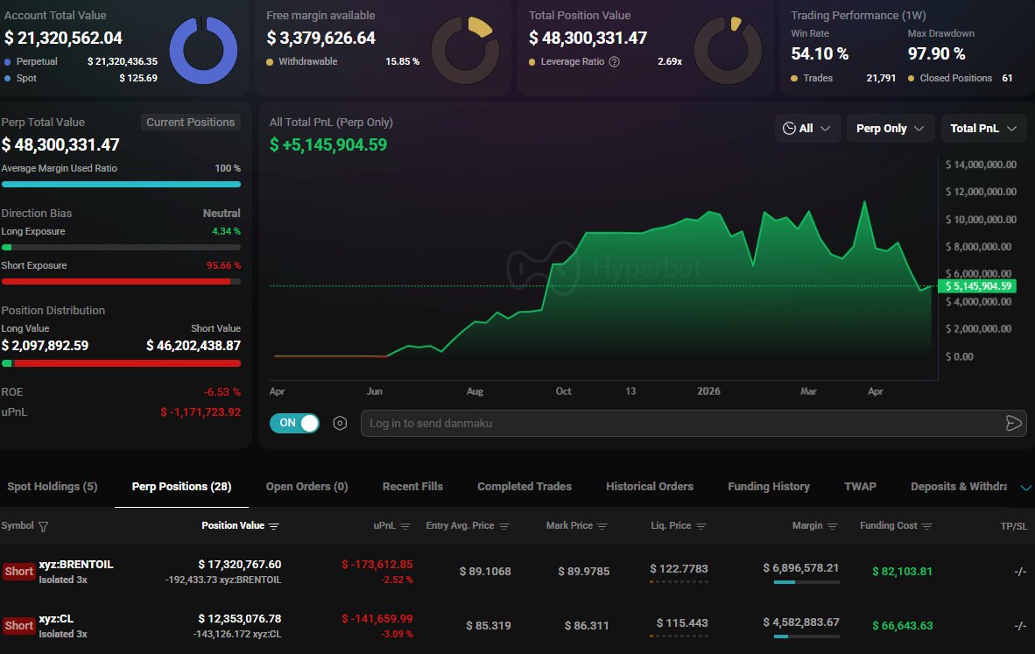The image size is (1035, 654).
Task: Click the xyz:BRENTOIL symbol name
Action: coord(76,565)
